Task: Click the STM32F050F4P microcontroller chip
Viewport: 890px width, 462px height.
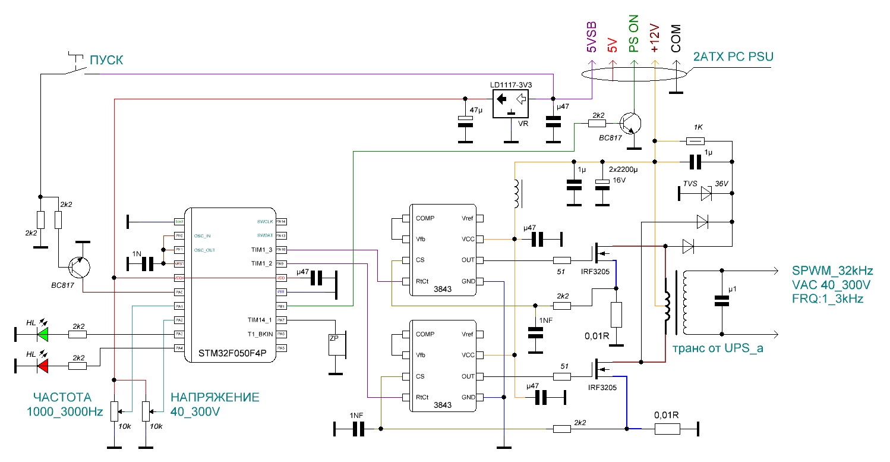Action: coord(230,284)
